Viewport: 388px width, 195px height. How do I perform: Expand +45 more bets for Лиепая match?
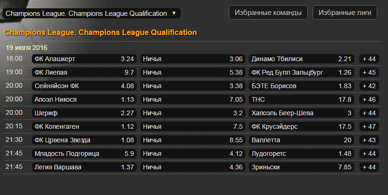pos(369,72)
